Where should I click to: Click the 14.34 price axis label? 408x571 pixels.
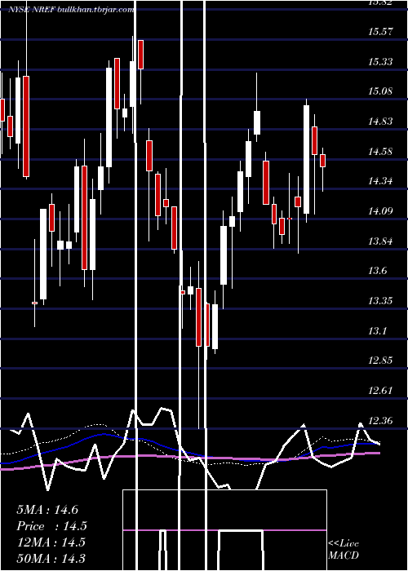coord(381,181)
